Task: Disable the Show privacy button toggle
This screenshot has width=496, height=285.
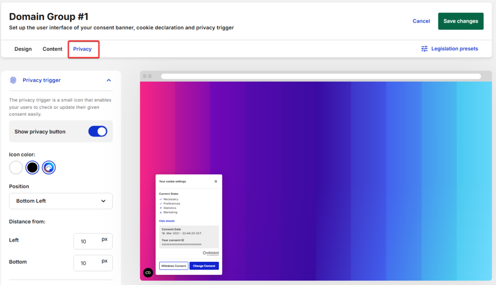Action: [x=98, y=131]
